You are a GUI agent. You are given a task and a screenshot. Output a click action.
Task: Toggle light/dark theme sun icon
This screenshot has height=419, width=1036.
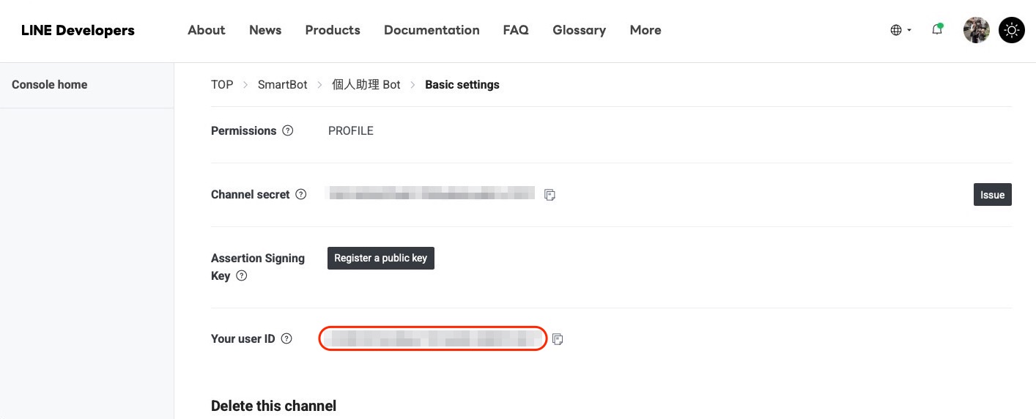[1012, 30]
